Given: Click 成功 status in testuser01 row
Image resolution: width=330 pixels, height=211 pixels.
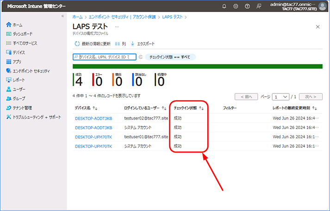Looking at the screenshot, I should pyautogui.click(x=178, y=137).
